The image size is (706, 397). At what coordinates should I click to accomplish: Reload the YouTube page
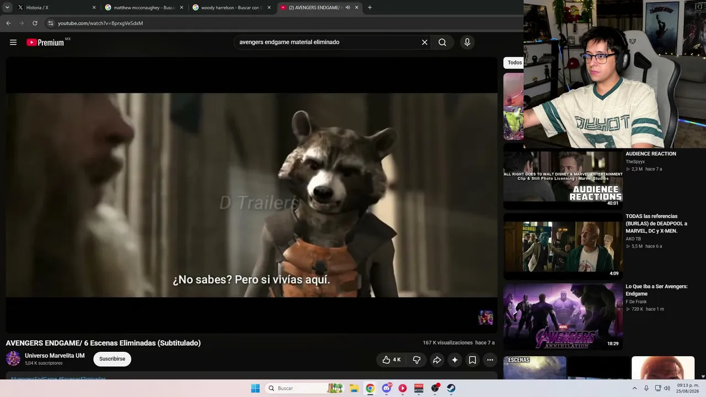coord(35,23)
